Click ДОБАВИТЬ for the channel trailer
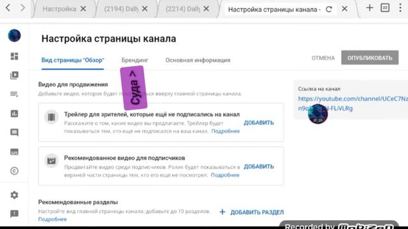This screenshot has width=408, height=229. click(x=259, y=123)
